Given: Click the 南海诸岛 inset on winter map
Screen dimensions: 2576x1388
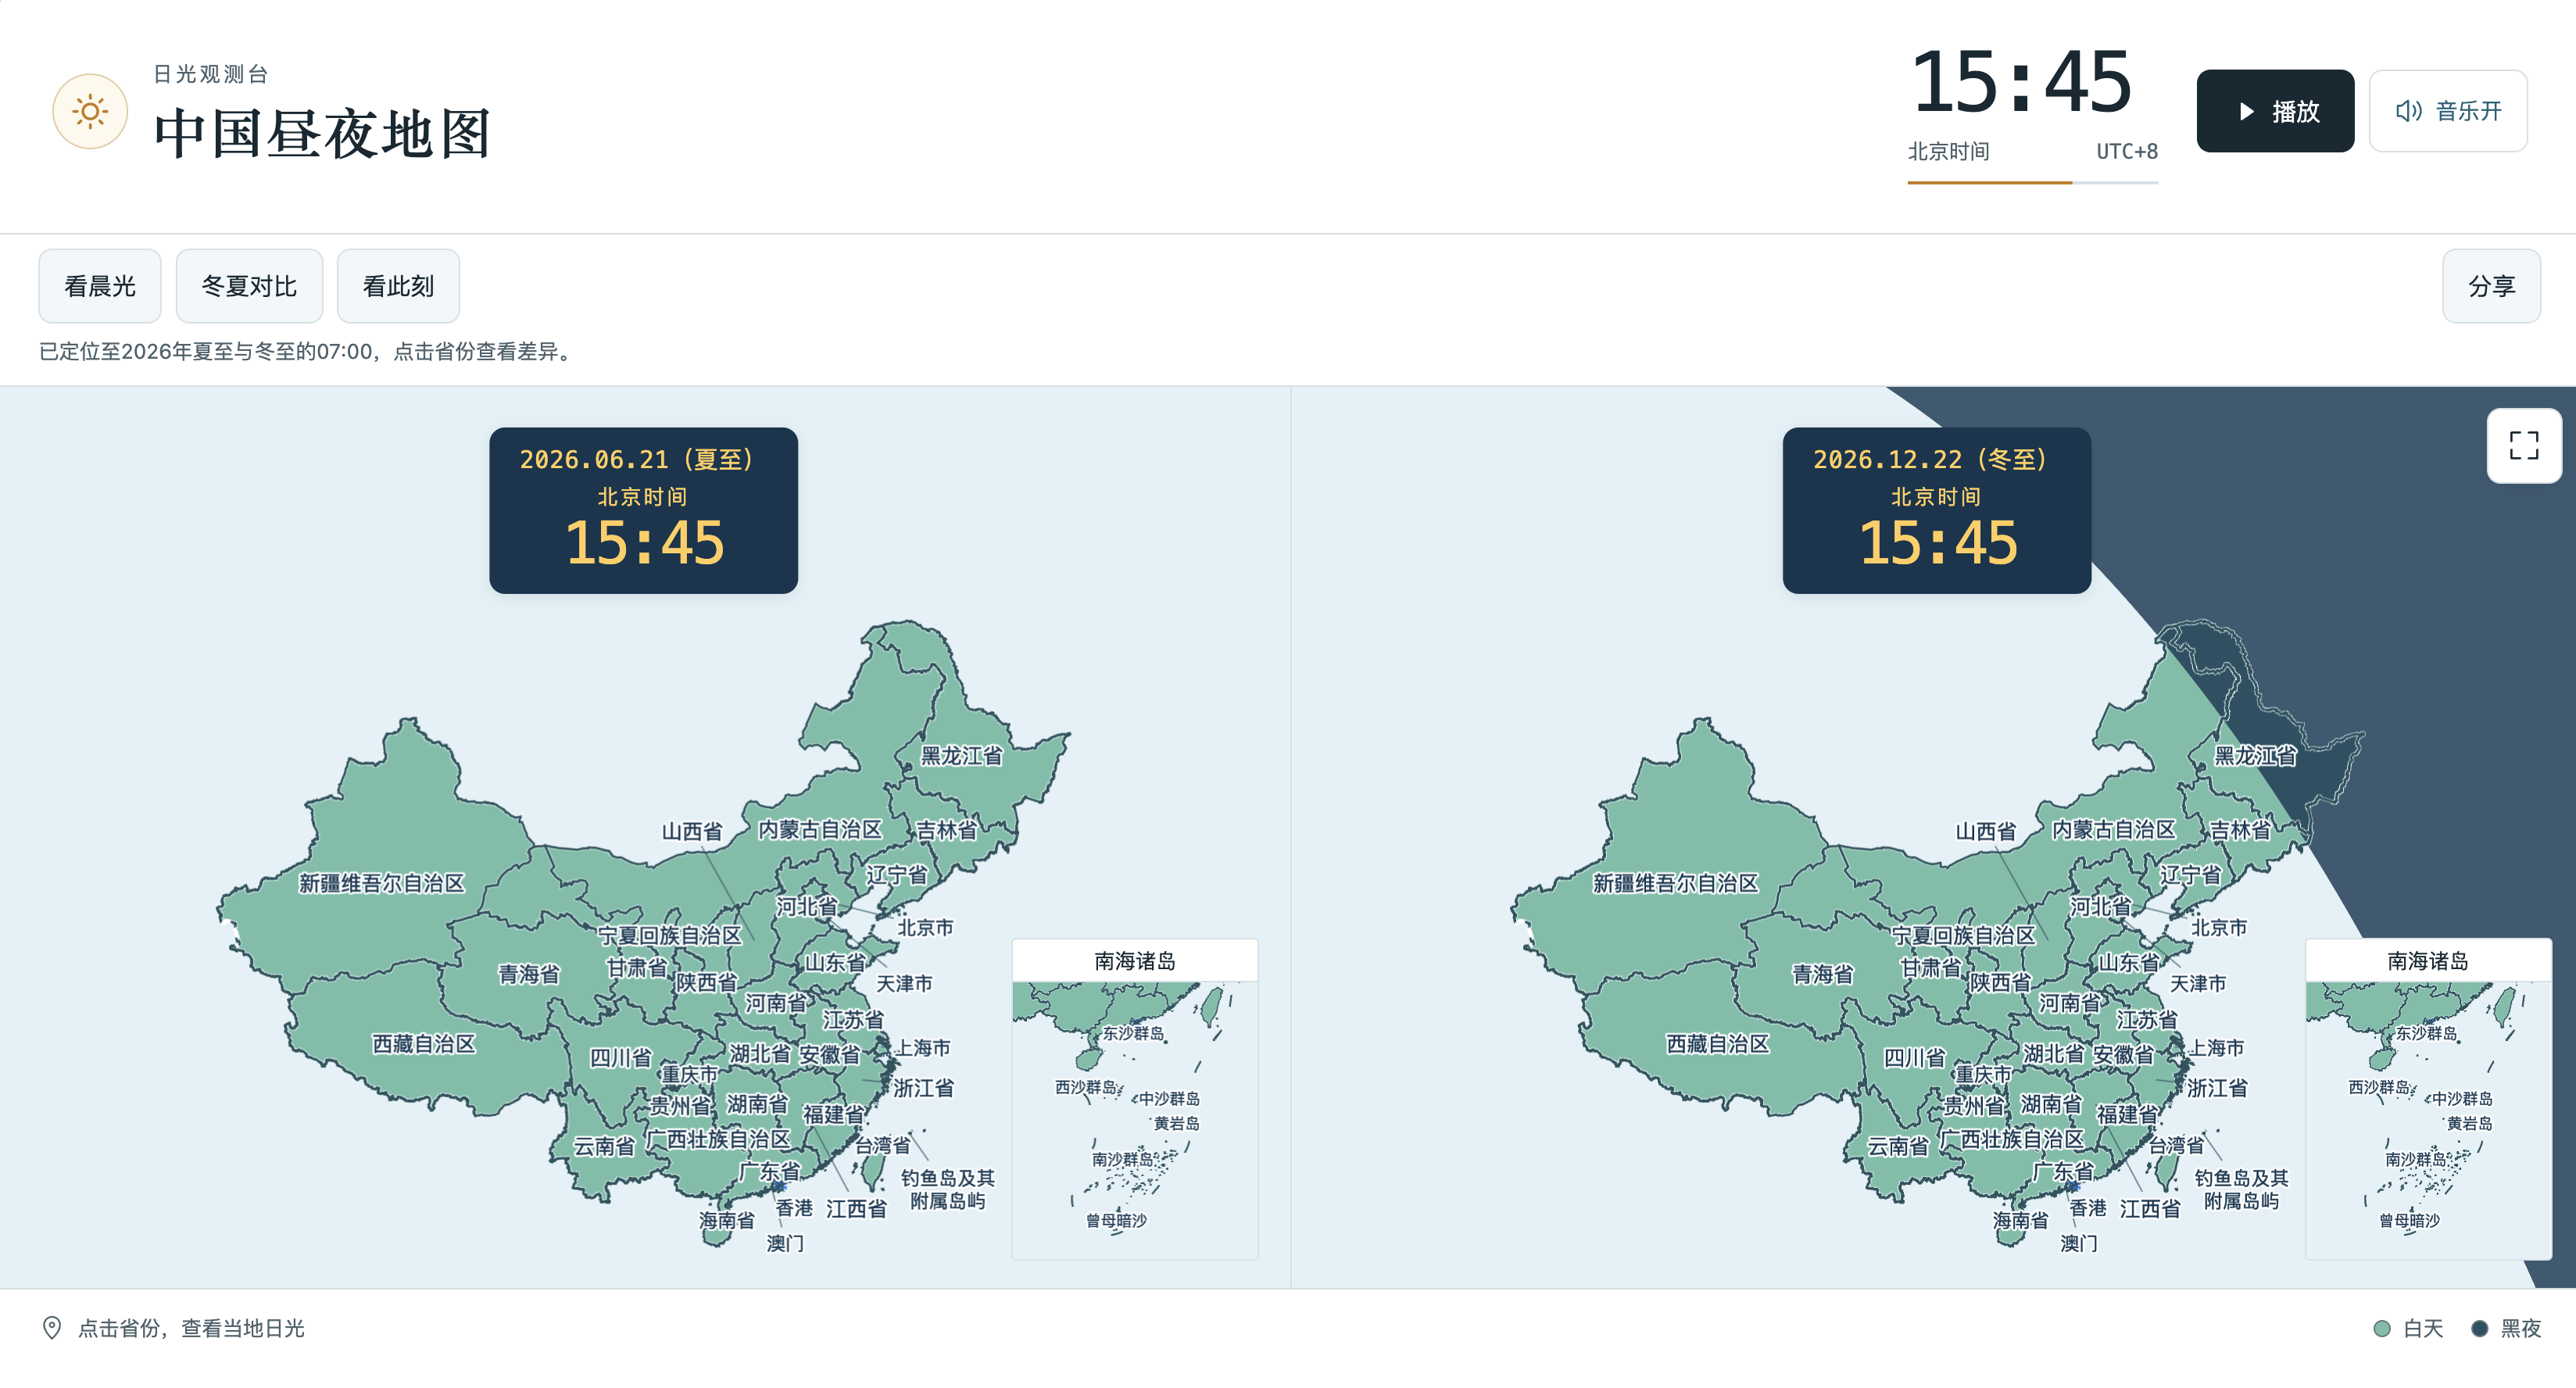Looking at the screenshot, I should click(x=2428, y=1099).
